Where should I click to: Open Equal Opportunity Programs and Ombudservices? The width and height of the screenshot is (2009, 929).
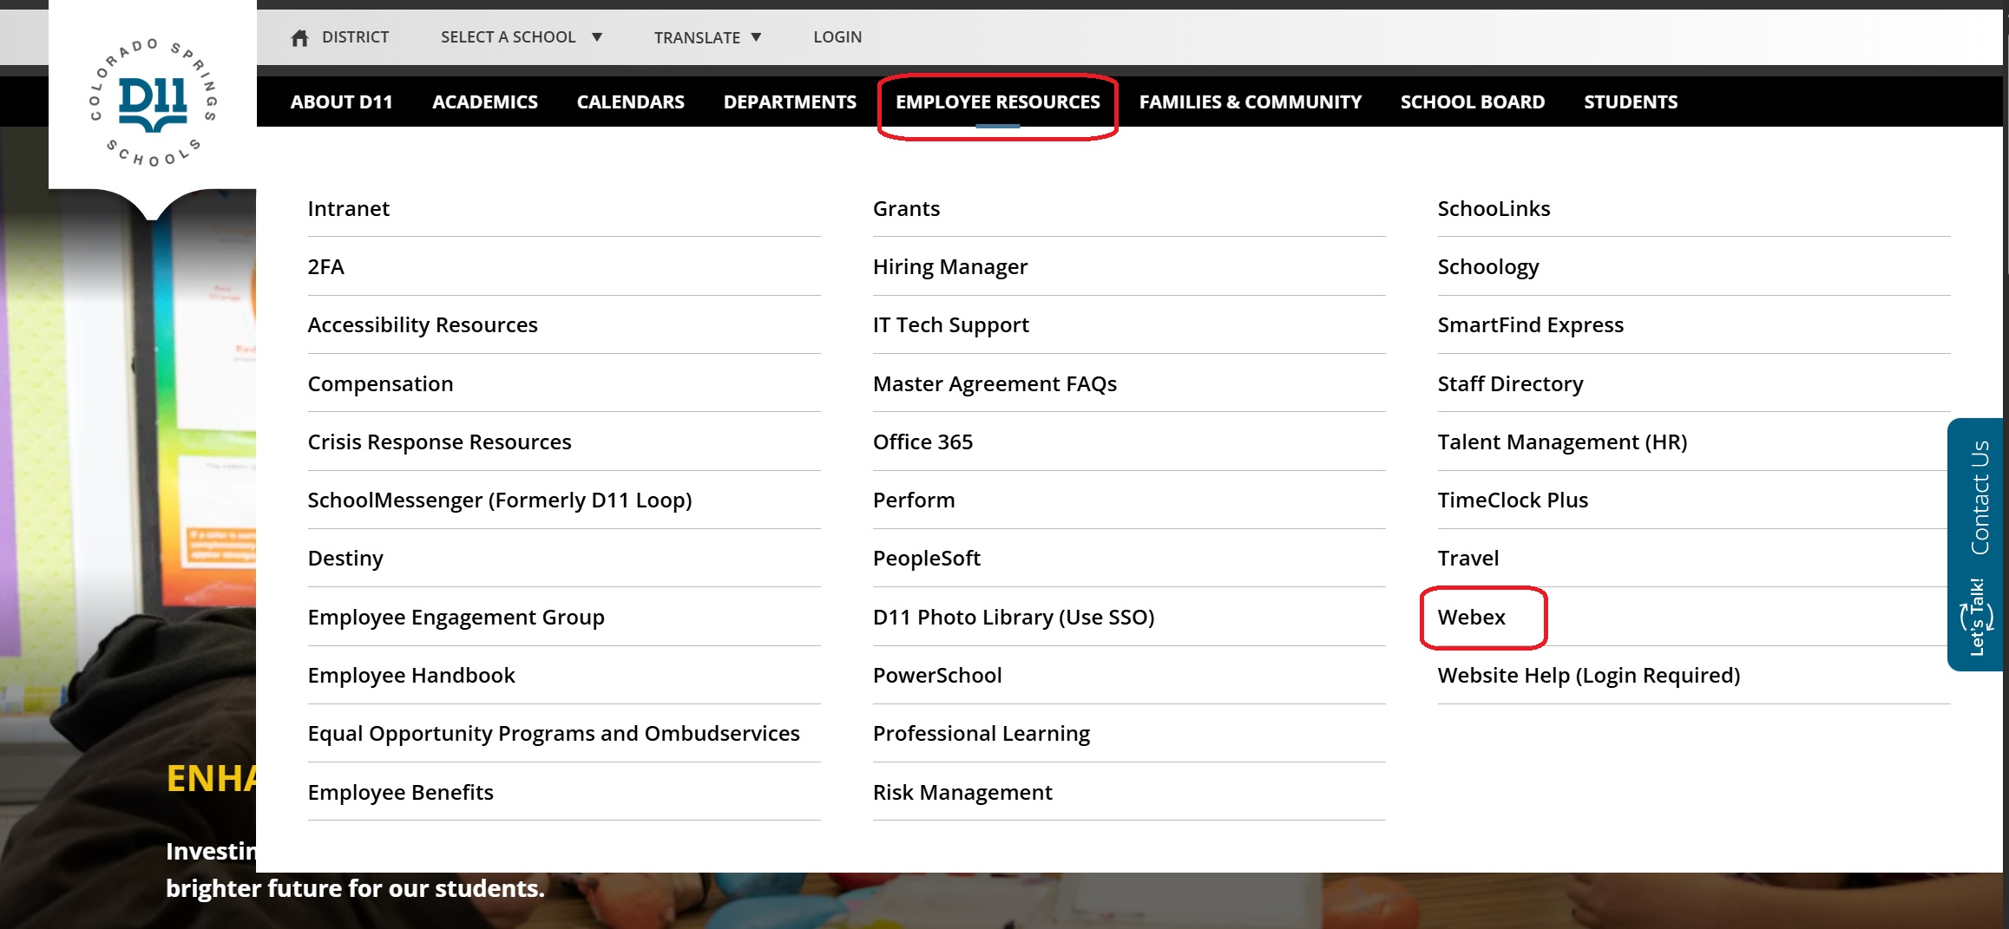coord(554,733)
